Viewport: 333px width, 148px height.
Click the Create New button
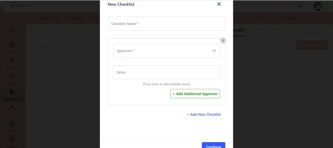(x=312, y=45)
